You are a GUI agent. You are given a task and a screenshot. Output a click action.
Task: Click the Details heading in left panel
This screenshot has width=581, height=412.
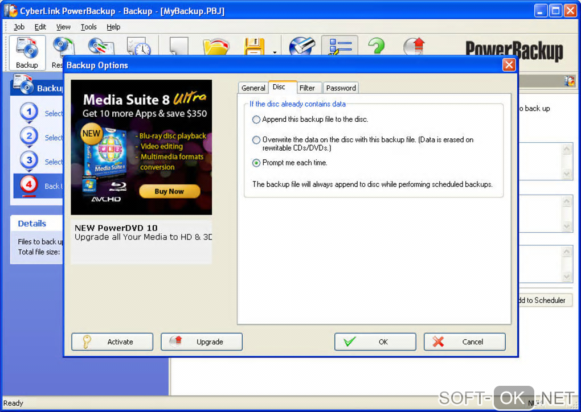[x=32, y=223]
